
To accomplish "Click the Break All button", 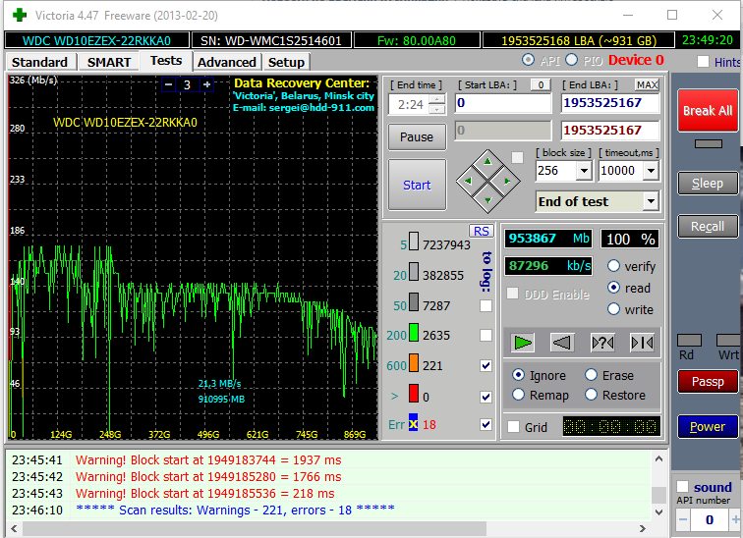I will pyautogui.click(x=707, y=111).
